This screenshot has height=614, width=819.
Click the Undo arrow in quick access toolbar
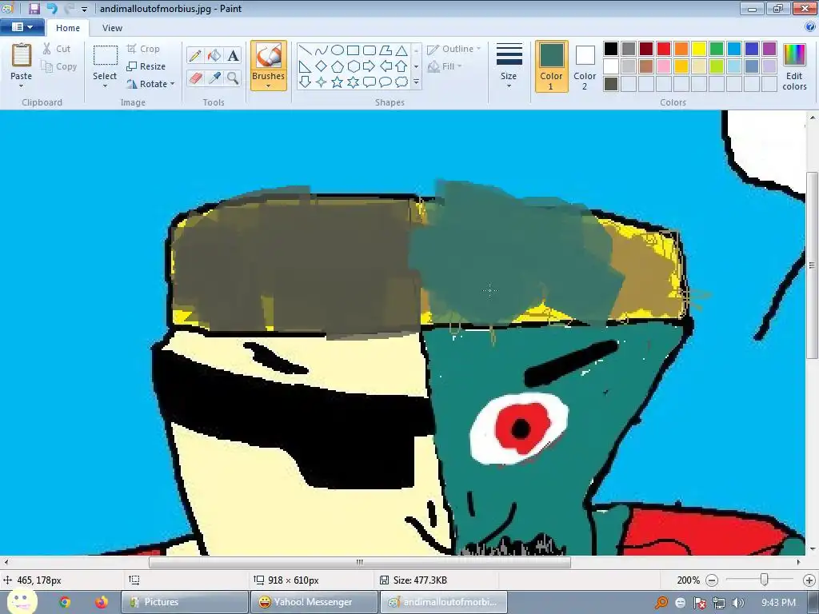click(52, 8)
